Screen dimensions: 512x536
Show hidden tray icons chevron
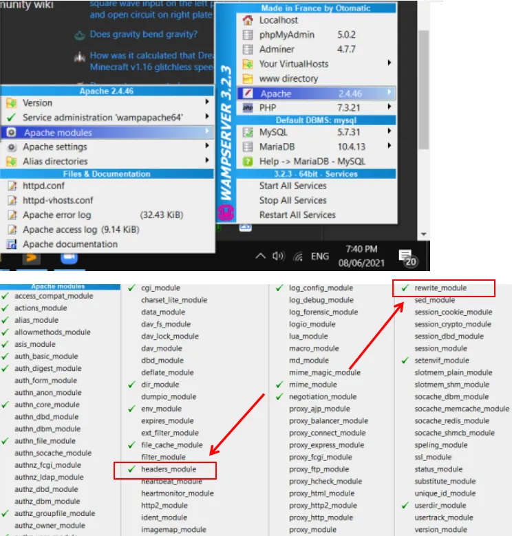(260, 256)
